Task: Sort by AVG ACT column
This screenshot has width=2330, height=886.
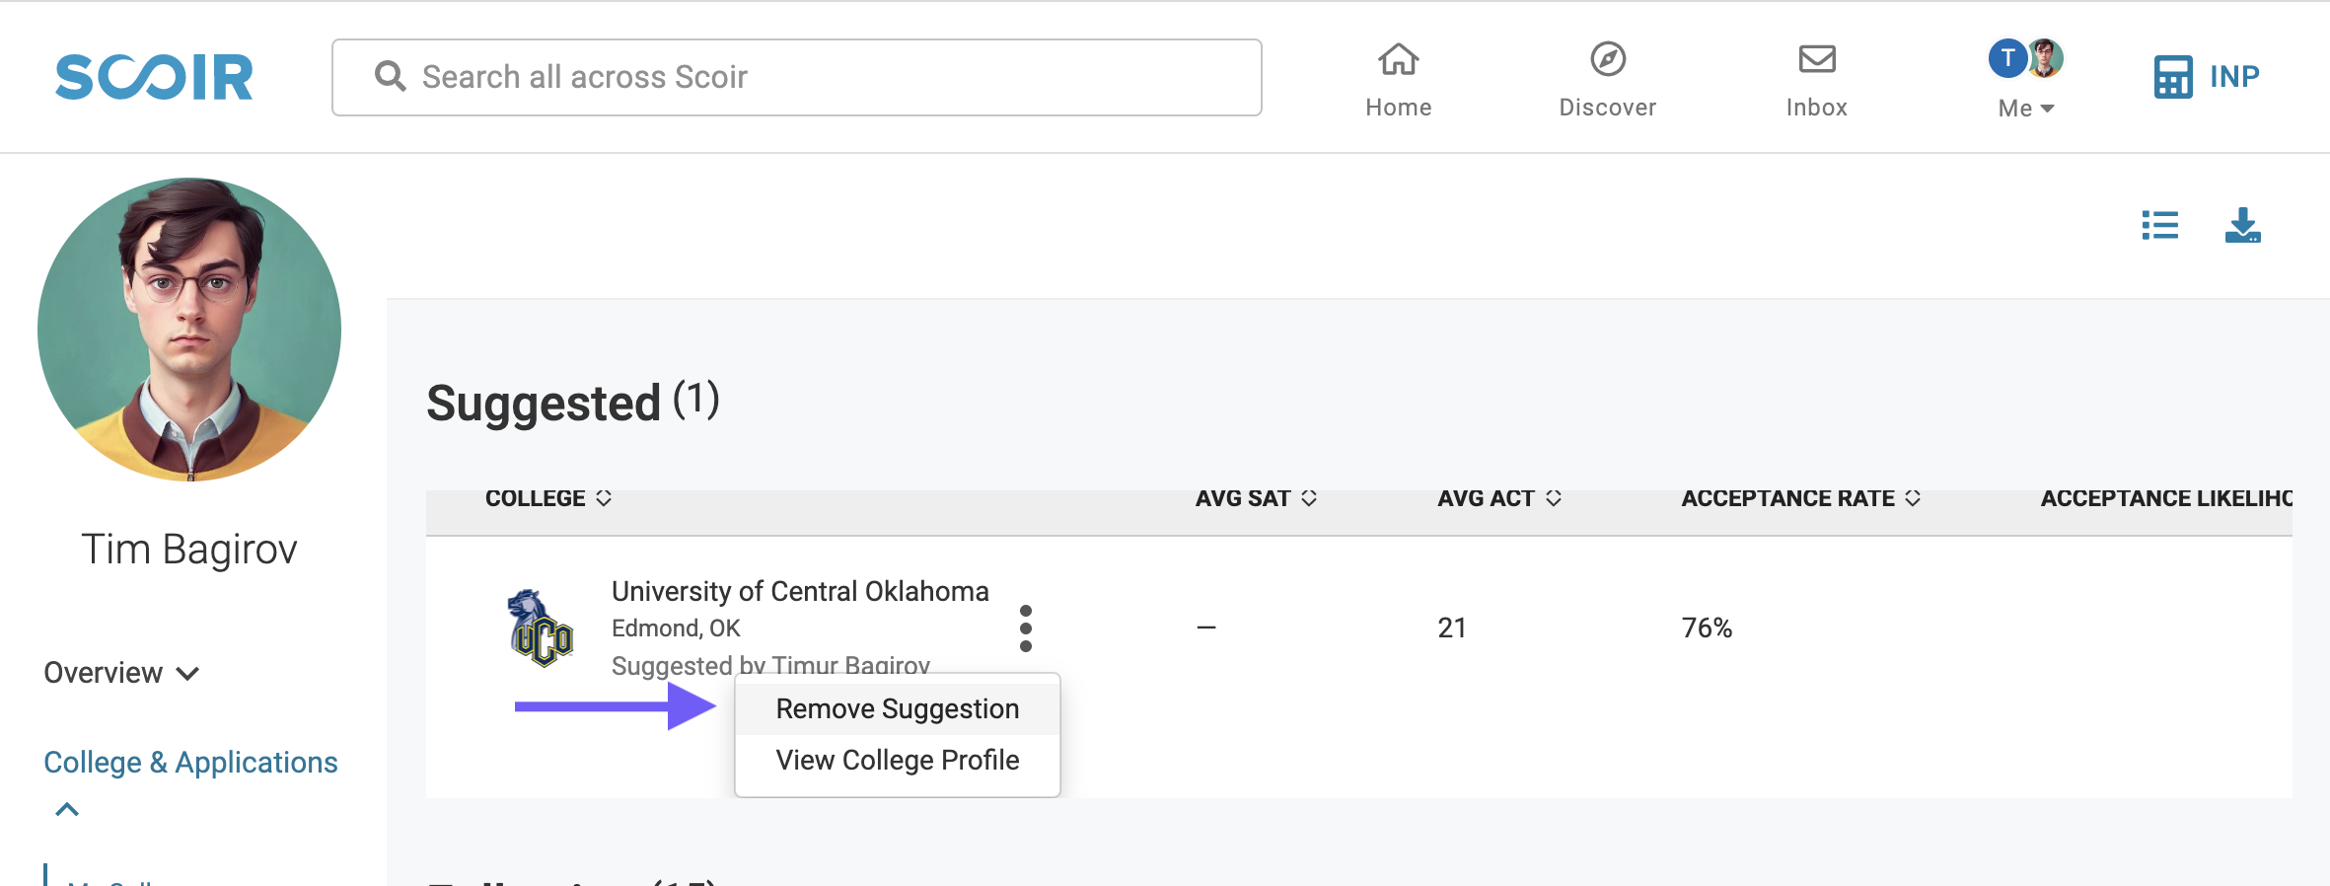Action: coord(1499,498)
